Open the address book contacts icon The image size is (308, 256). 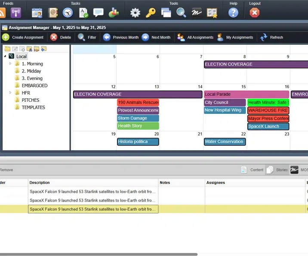(x=53, y=13)
